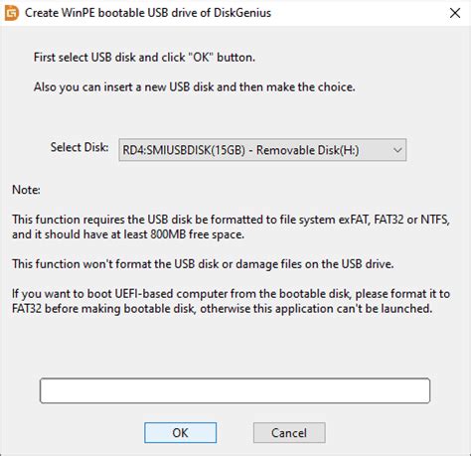Click the "at least 800MB free space" line
471x456 pixels.
pyautogui.click(x=128, y=234)
